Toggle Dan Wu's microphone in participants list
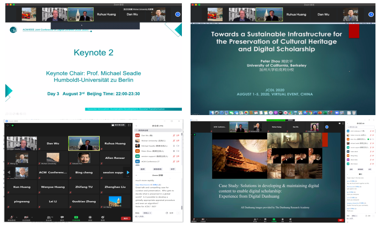The image size is (380, 226). tap(174, 135)
